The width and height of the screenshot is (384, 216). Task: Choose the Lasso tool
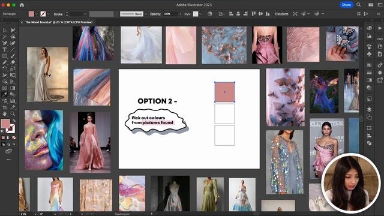(13, 37)
